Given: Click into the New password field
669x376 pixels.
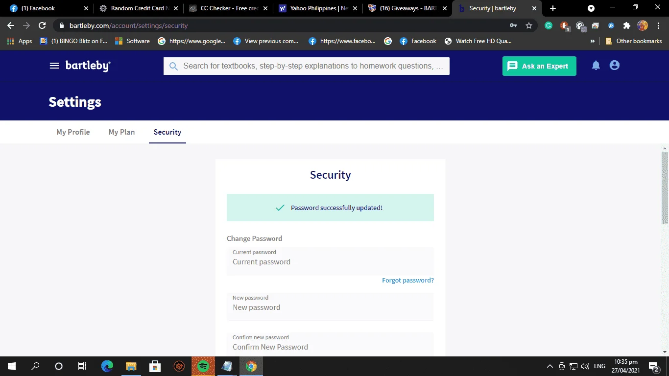Looking at the screenshot, I should pyautogui.click(x=330, y=307).
